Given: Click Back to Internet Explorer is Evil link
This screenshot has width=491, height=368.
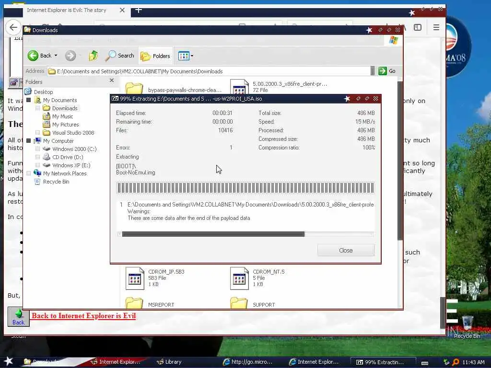Looking at the screenshot, I should pos(83,316).
